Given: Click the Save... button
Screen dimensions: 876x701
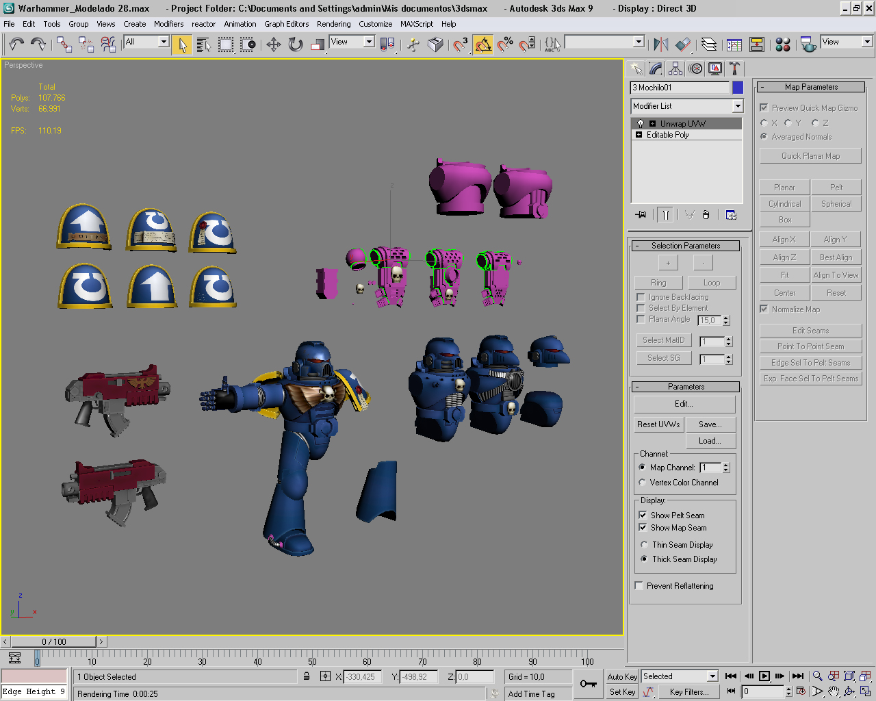Looking at the screenshot, I should tap(711, 424).
